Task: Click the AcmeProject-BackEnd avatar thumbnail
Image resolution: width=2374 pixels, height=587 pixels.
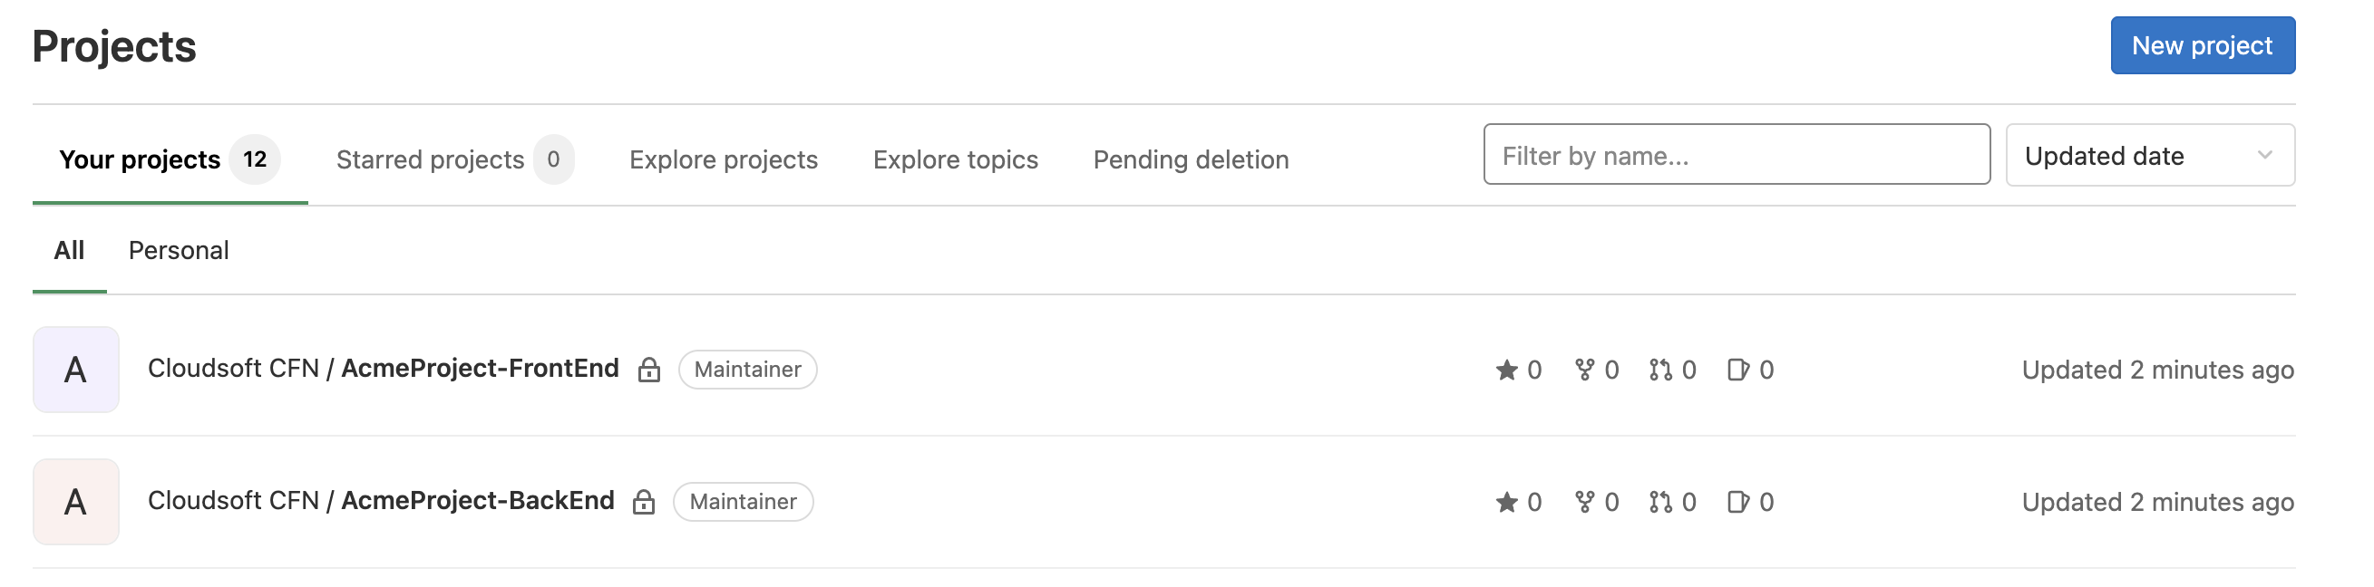Action: pyautogui.click(x=75, y=503)
